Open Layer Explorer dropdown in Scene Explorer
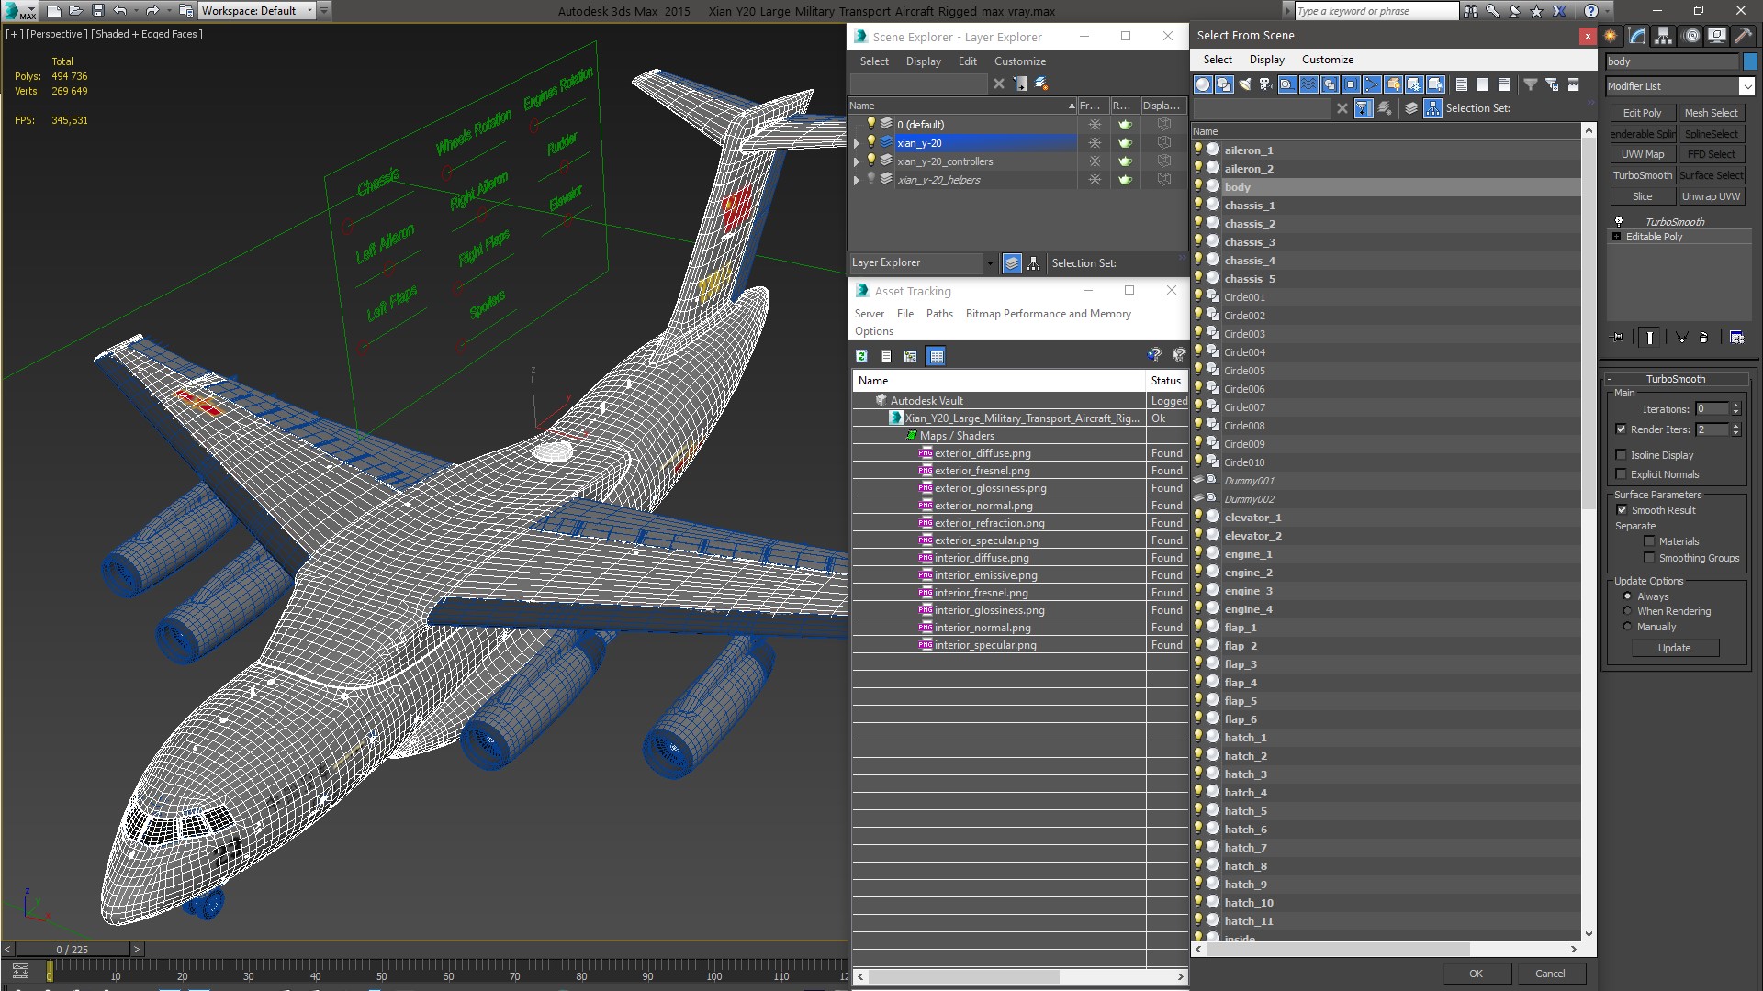 click(x=990, y=263)
